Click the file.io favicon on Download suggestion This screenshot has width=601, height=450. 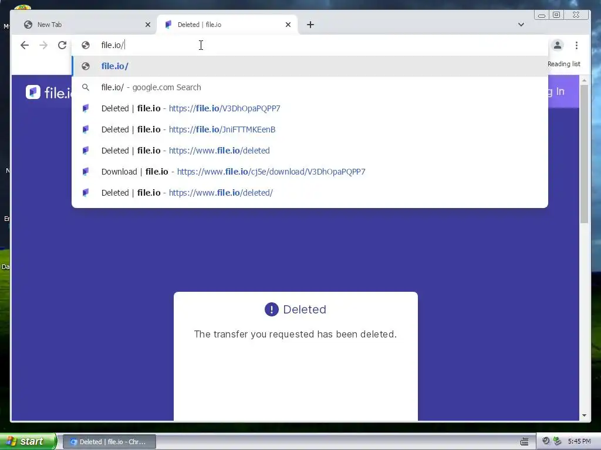[x=86, y=172]
